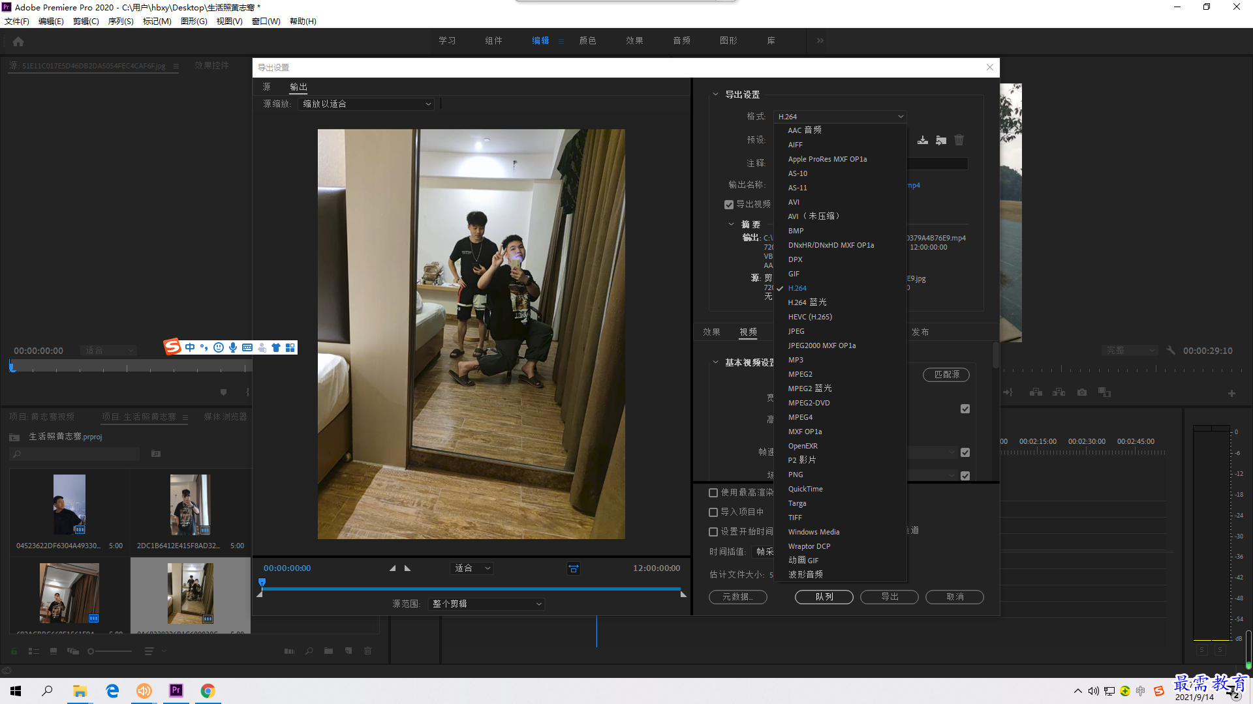Click the import preset icon
Screen dimensions: 1253x704
coord(941,140)
